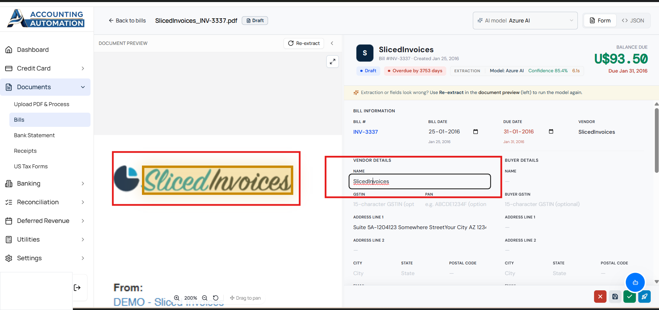Click the Drag to pan control
The height and width of the screenshot is (310, 659).
pos(245,298)
